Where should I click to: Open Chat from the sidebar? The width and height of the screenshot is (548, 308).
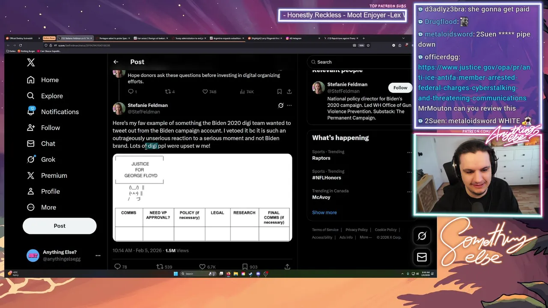click(x=41, y=143)
